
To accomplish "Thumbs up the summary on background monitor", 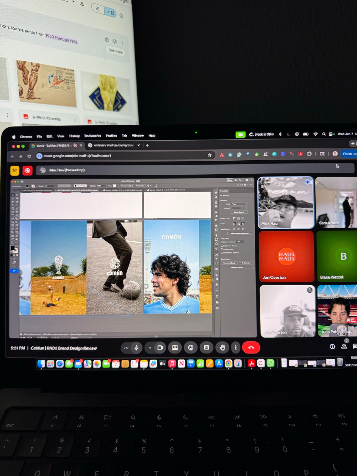I will [107, 40].
